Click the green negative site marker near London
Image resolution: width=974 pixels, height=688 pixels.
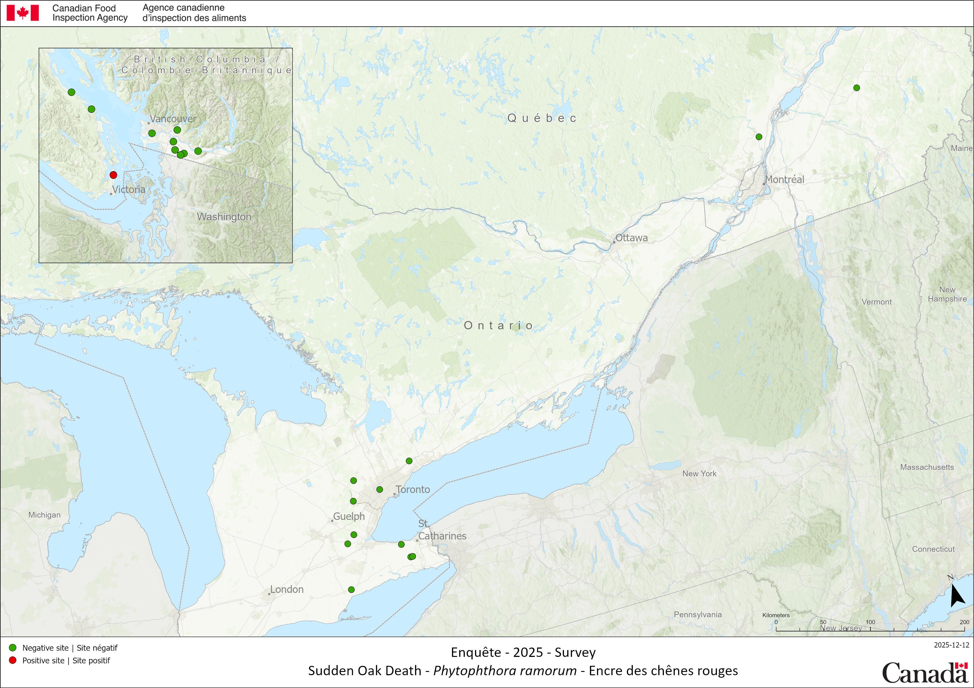pyautogui.click(x=351, y=590)
